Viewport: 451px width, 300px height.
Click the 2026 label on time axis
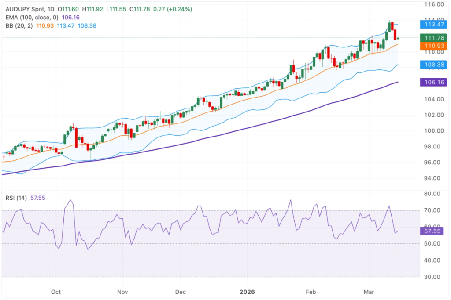pos(247,292)
